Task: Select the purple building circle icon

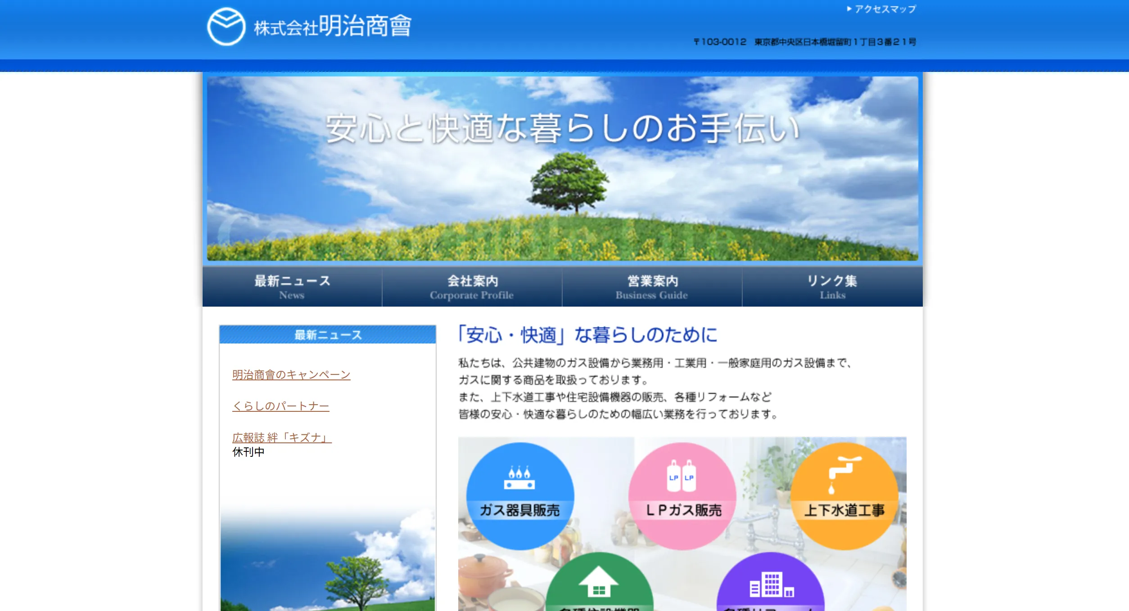Action: (x=770, y=582)
